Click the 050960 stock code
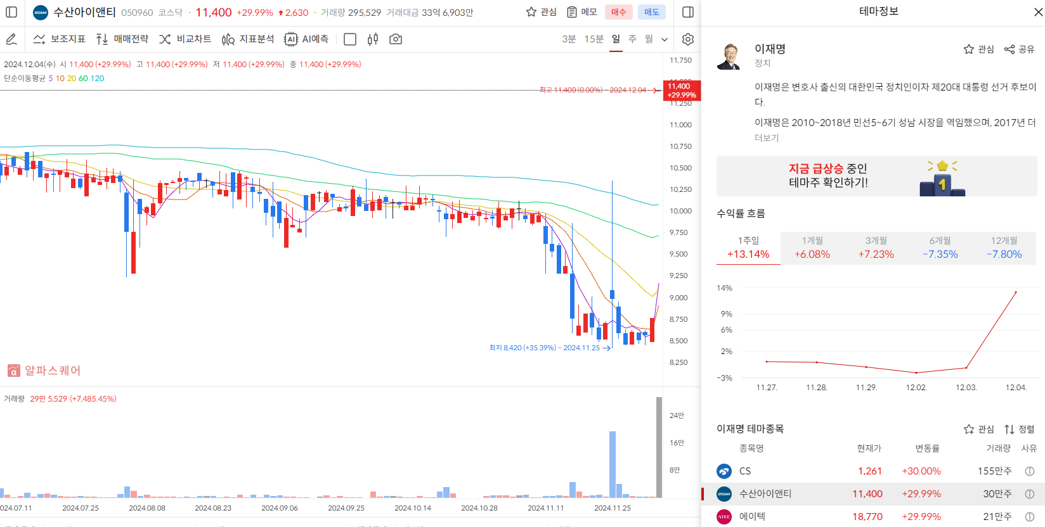The height and width of the screenshot is (527, 1045). 137,13
